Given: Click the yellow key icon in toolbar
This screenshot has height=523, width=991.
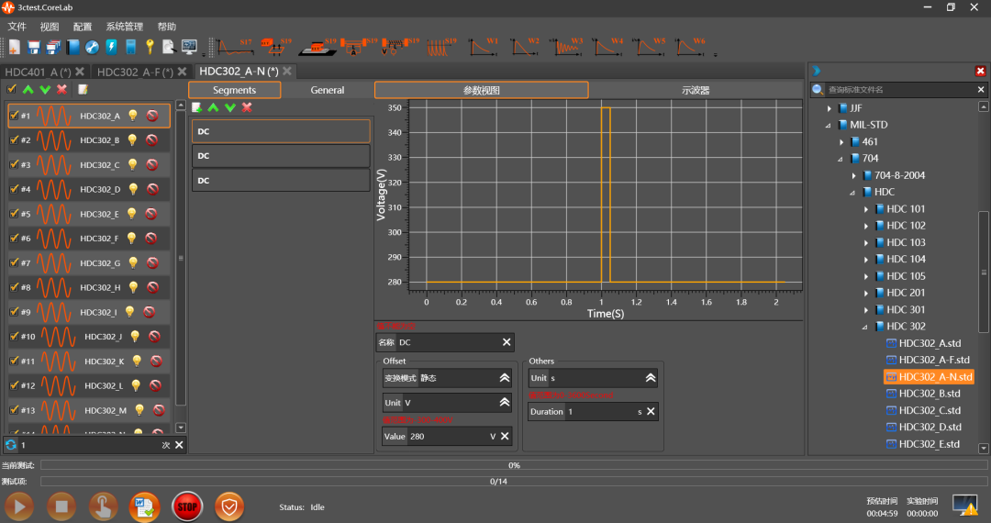Looking at the screenshot, I should point(149,46).
